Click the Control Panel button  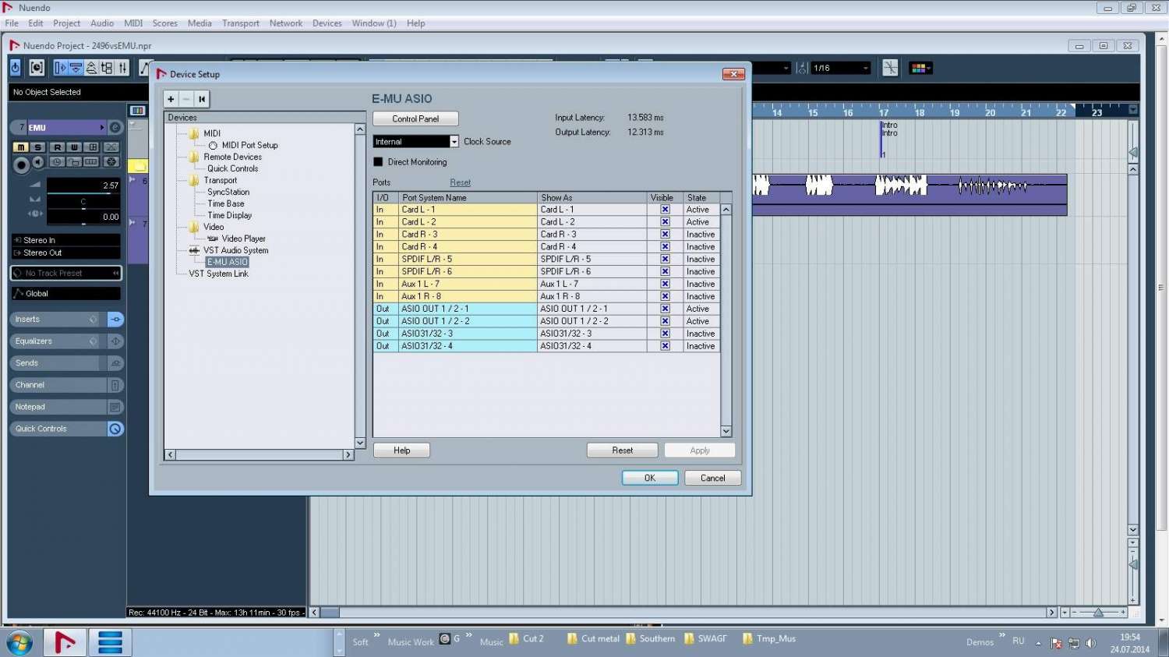(x=415, y=119)
